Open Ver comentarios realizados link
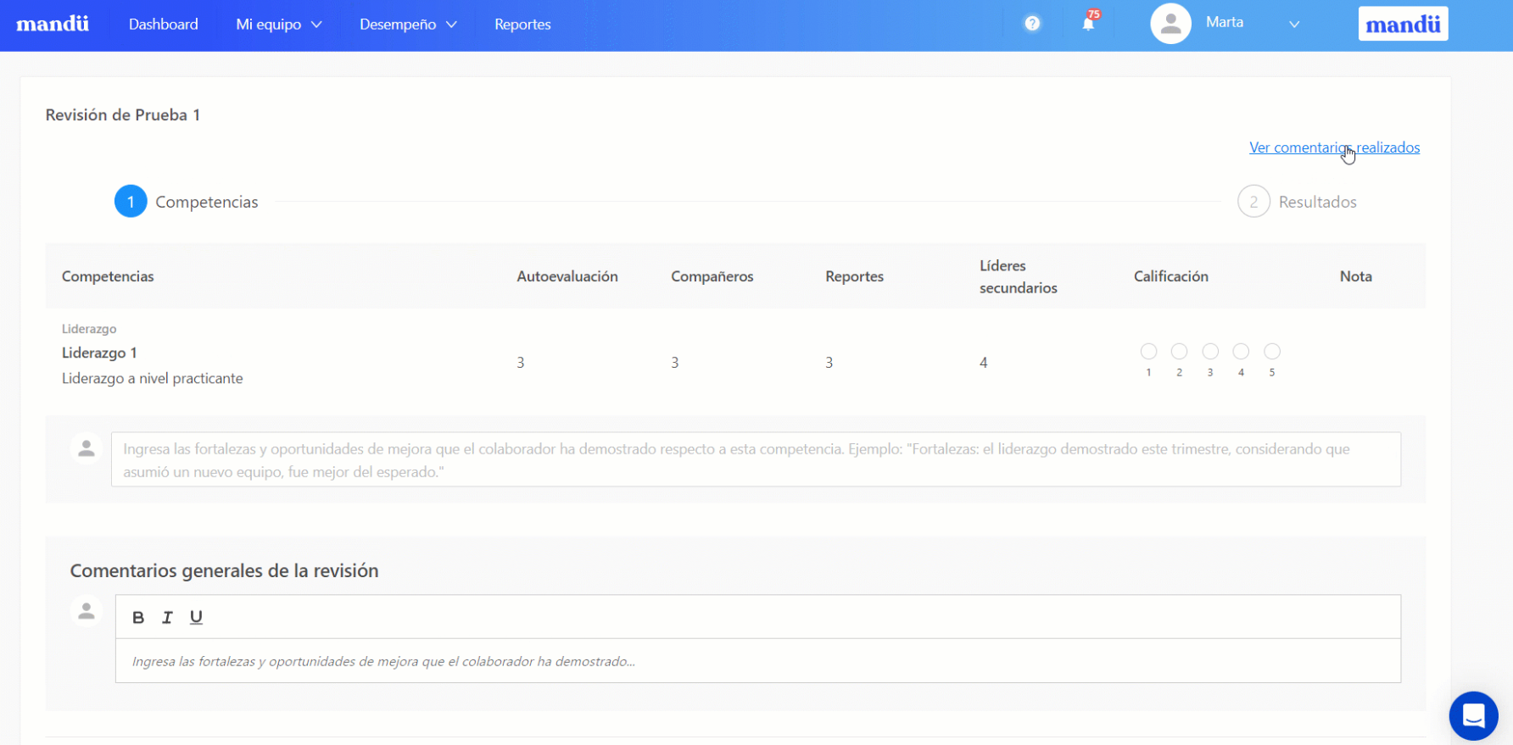This screenshot has width=1513, height=745. pos(1334,147)
